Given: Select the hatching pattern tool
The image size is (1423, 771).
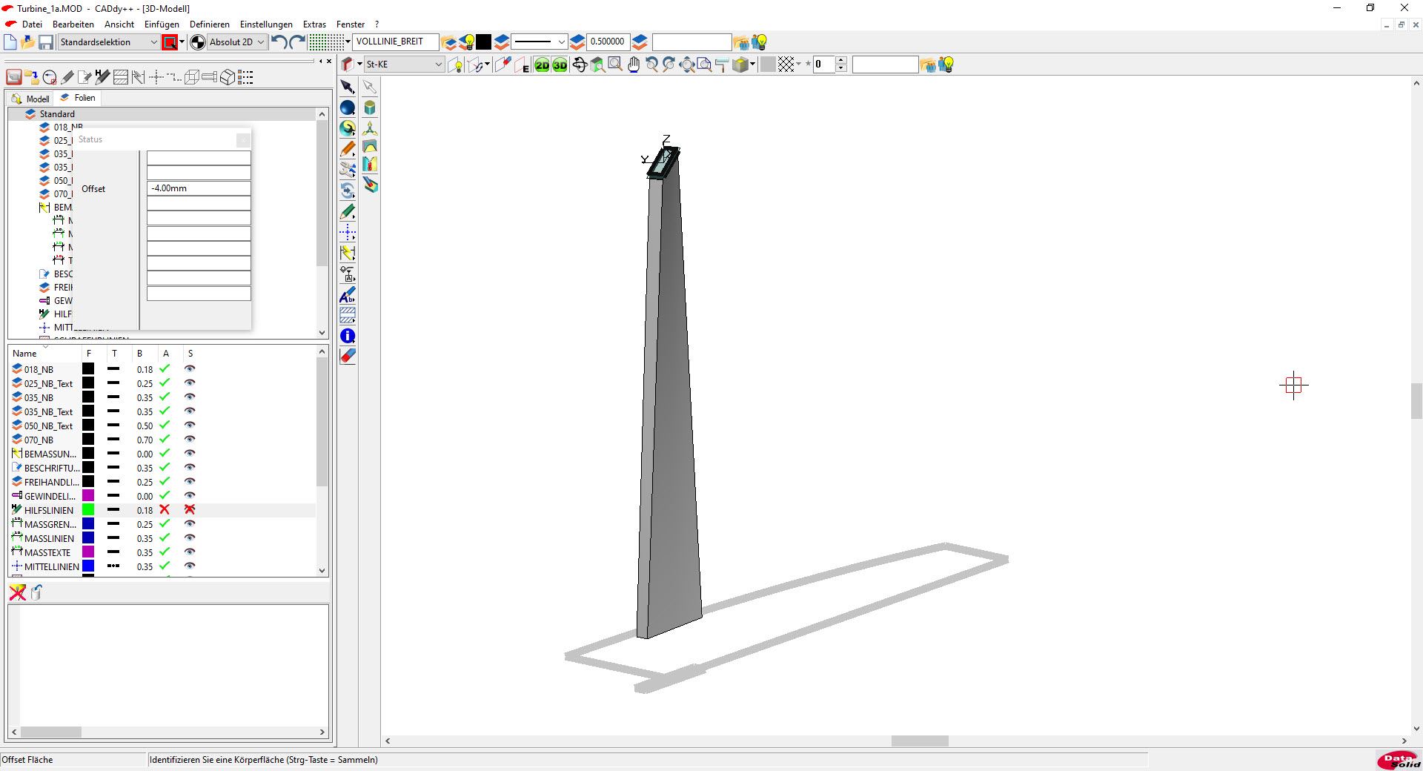Looking at the screenshot, I should (348, 315).
